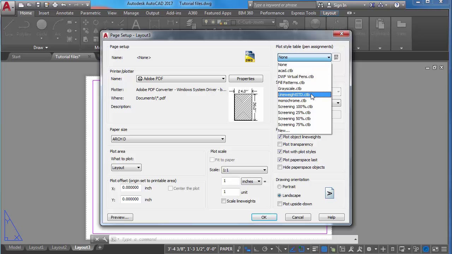This screenshot has height=254, width=452.
Task: Click the status bar Customization menu icon
Action: click(x=445, y=249)
